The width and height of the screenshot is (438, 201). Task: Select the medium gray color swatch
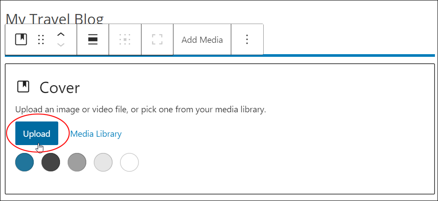pyautogui.click(x=77, y=162)
